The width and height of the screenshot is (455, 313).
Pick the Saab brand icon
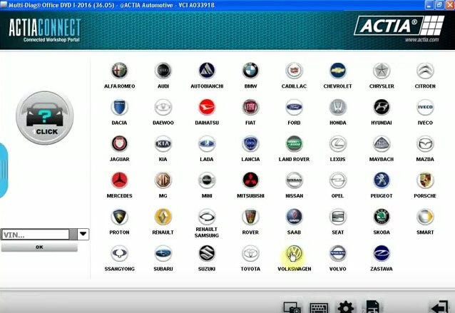[x=294, y=217]
